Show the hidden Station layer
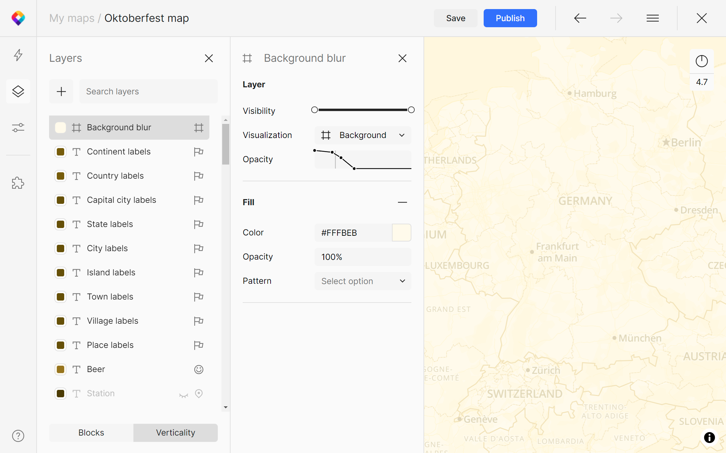This screenshot has height=453, width=726. (x=184, y=395)
